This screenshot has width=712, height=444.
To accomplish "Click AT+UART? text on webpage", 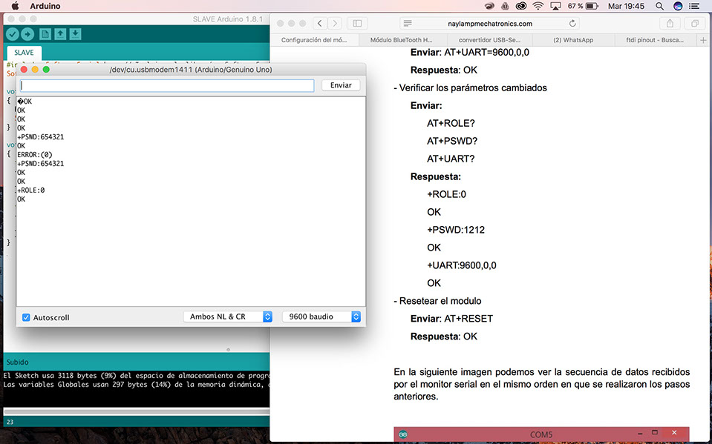I will pos(451,159).
